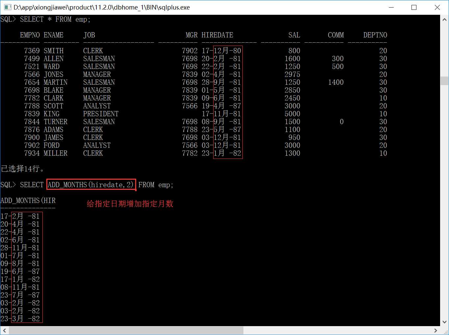
Task: Click SMITH's hire date 17-12月-80
Action: 221,51
